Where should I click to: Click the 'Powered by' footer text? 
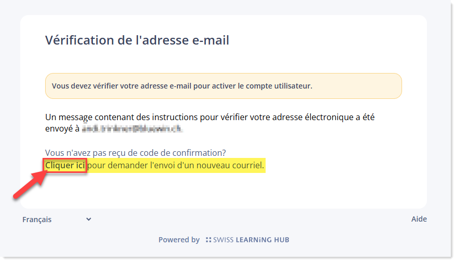[x=179, y=240]
